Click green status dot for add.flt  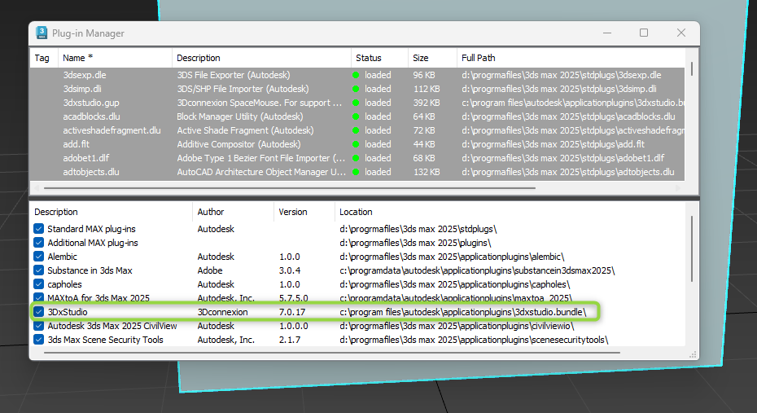(x=356, y=144)
